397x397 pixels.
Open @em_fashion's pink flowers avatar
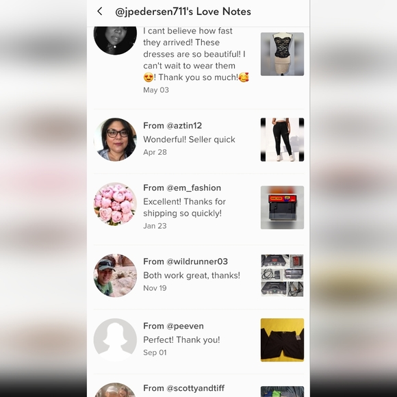[115, 204]
